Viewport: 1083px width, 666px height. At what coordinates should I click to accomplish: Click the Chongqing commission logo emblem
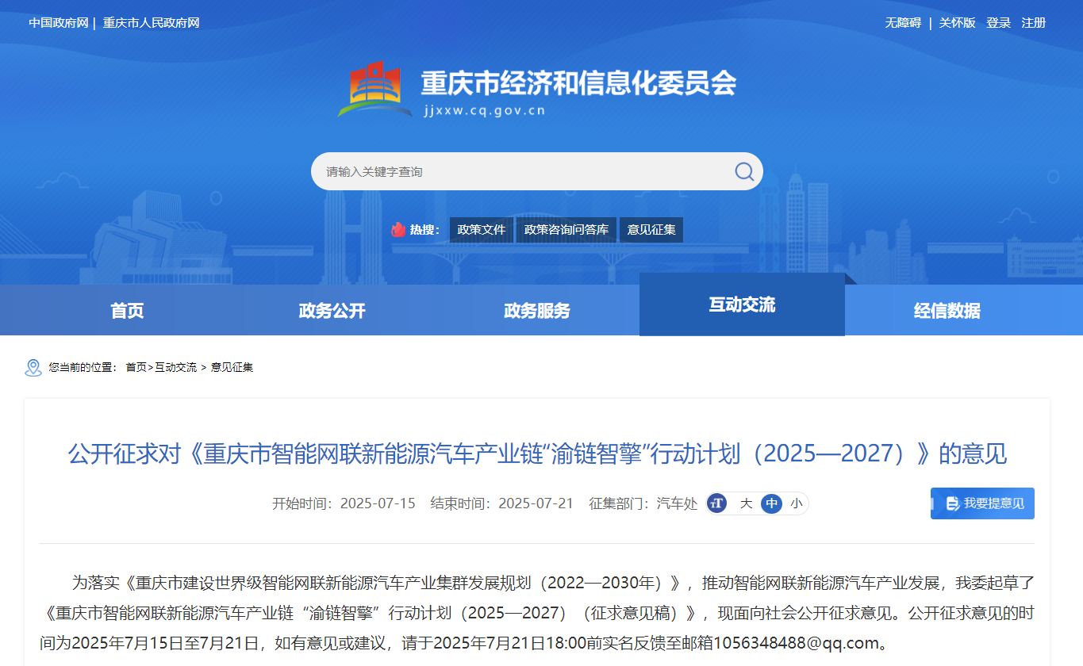pyautogui.click(x=374, y=89)
